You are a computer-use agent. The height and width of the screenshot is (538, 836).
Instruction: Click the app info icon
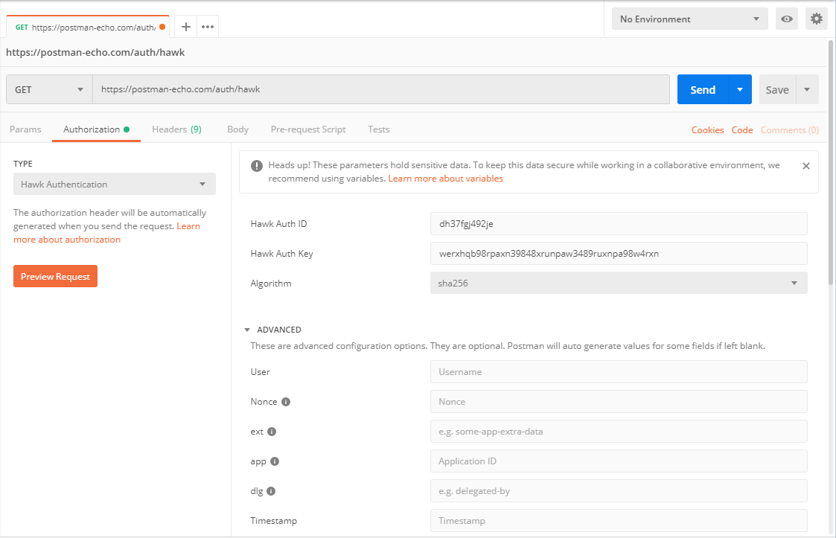click(275, 462)
